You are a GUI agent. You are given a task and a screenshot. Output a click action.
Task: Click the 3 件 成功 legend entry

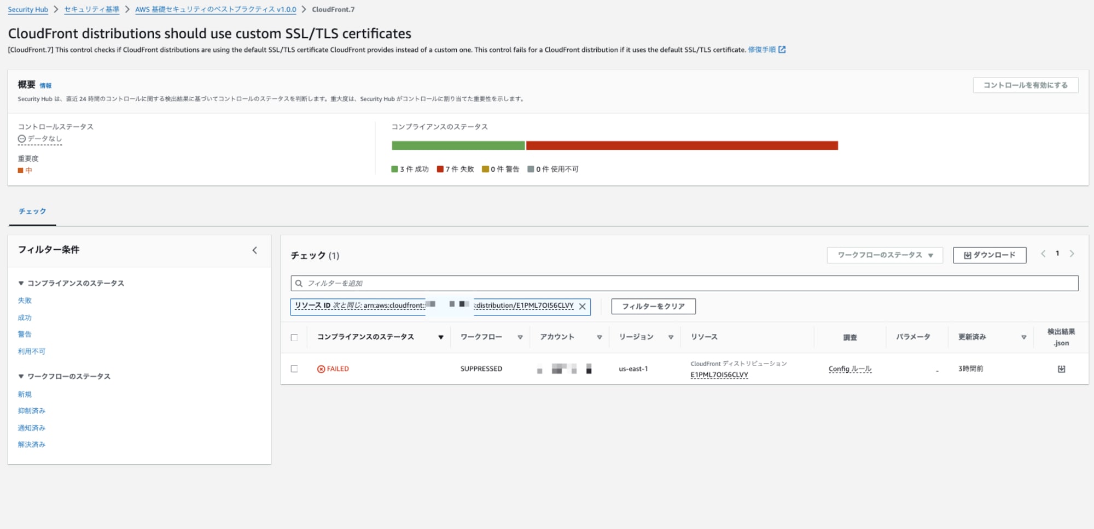[410, 169]
